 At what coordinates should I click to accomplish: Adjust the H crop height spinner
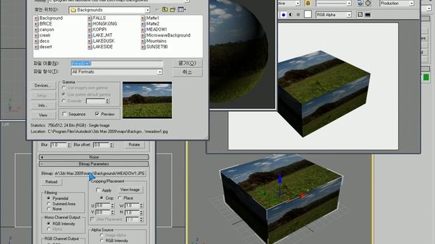[x=141, y=212]
